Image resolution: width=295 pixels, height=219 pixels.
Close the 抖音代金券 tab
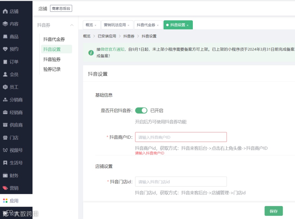158,25
